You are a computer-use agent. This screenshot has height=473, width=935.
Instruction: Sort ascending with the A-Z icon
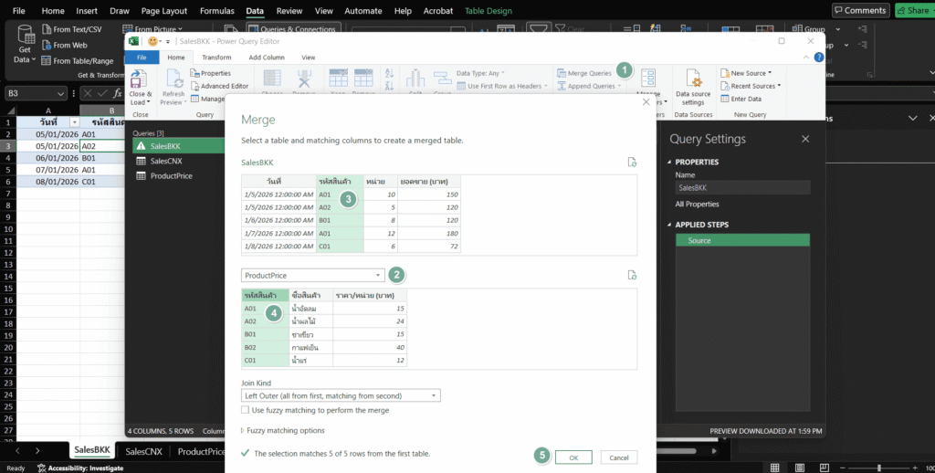pos(390,73)
